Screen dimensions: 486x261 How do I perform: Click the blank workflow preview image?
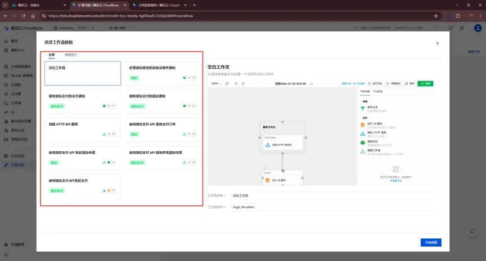[x=321, y=133]
